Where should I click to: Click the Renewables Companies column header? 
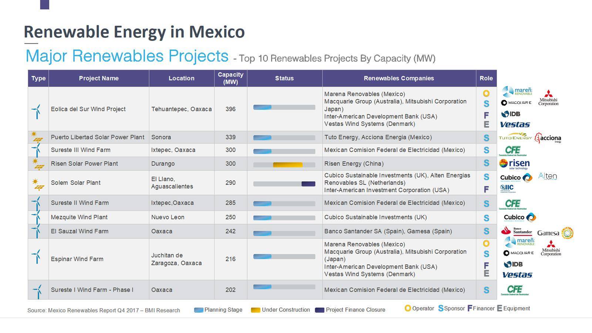tap(398, 78)
